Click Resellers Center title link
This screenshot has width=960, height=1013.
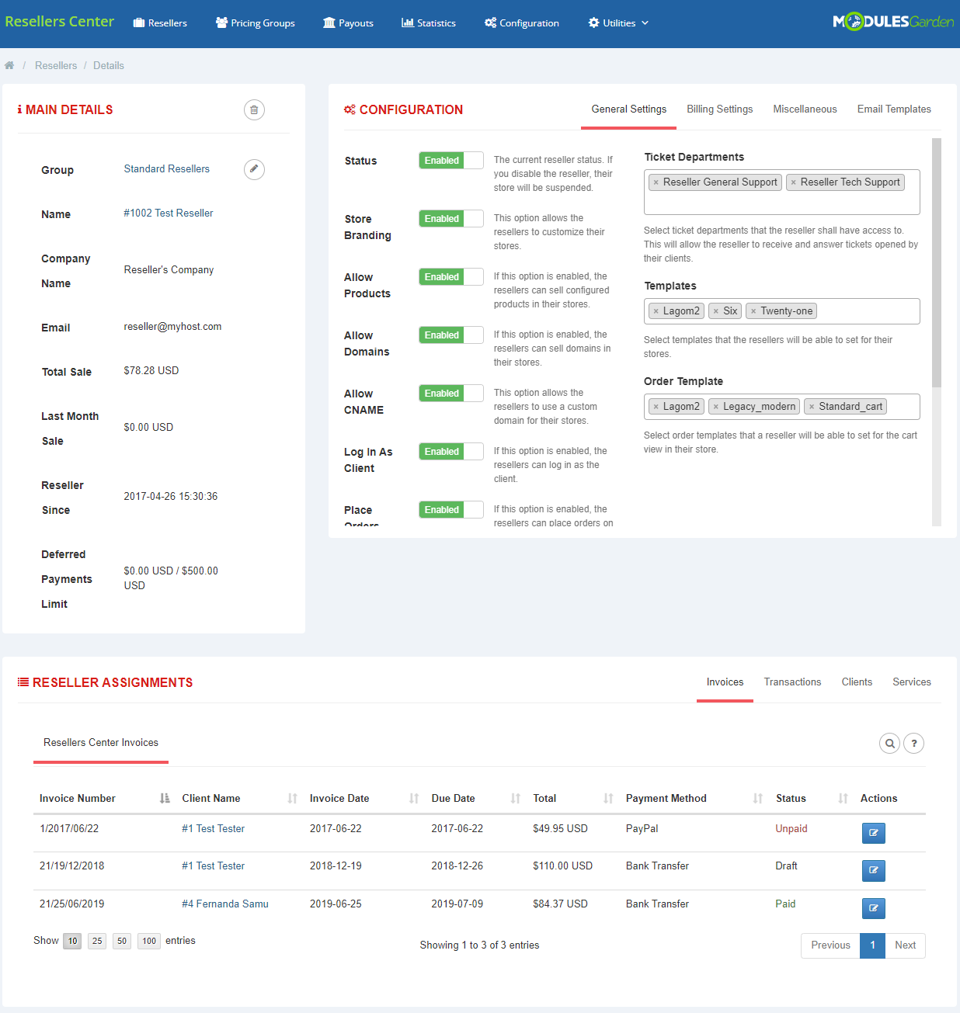pos(60,22)
